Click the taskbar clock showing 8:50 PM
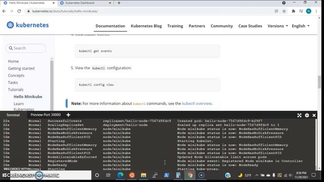The height and width of the screenshot is (182, 324). point(301,175)
